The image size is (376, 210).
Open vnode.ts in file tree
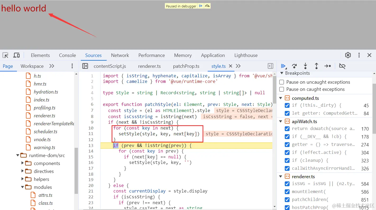42,140
